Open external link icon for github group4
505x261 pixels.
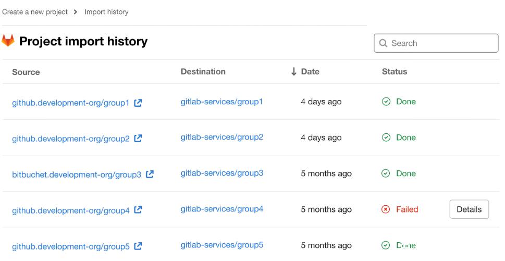coord(138,210)
